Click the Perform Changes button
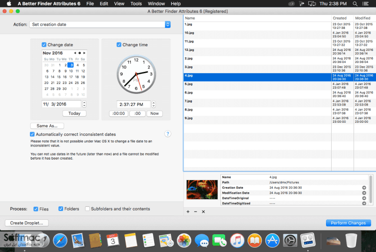 (x=348, y=223)
